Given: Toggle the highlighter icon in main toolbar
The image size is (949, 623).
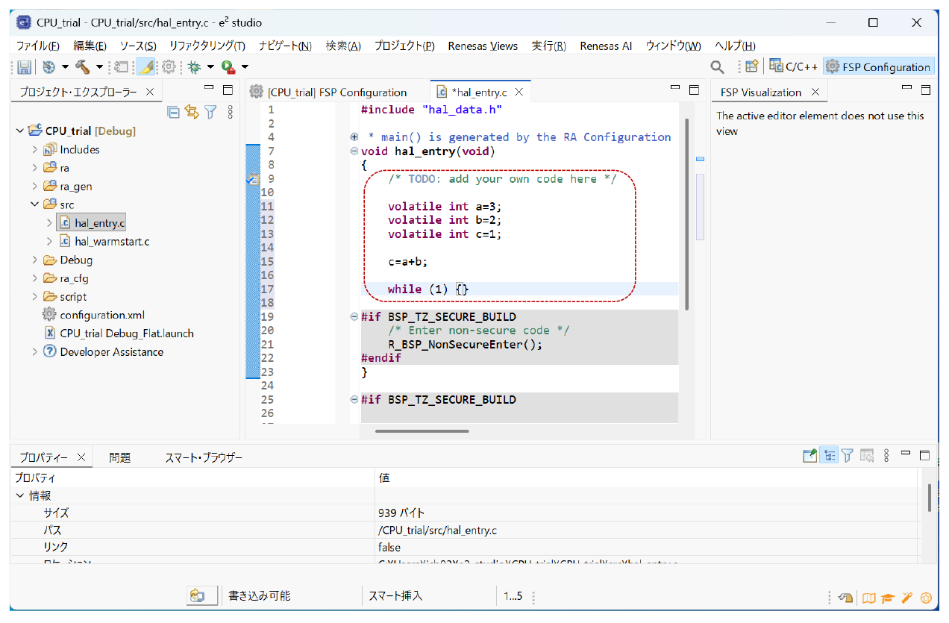Looking at the screenshot, I should [x=145, y=67].
